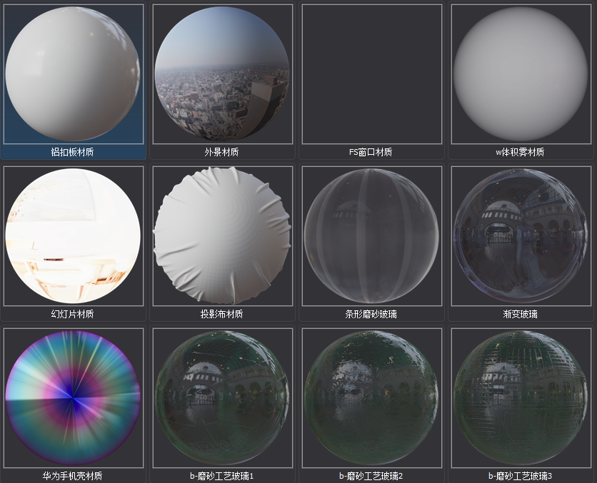Select the 铝扣板材质 sphere thumbnail
The height and width of the screenshot is (483, 597).
click(x=73, y=73)
